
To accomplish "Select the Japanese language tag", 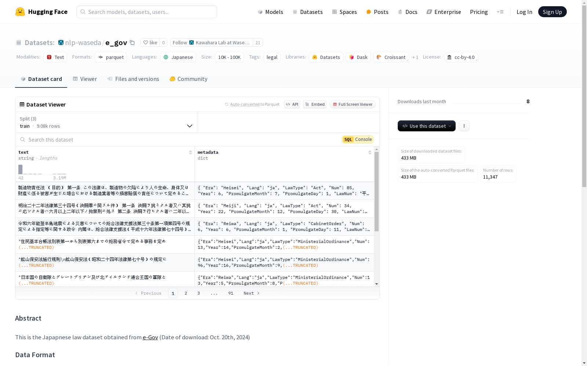I will pos(178,57).
